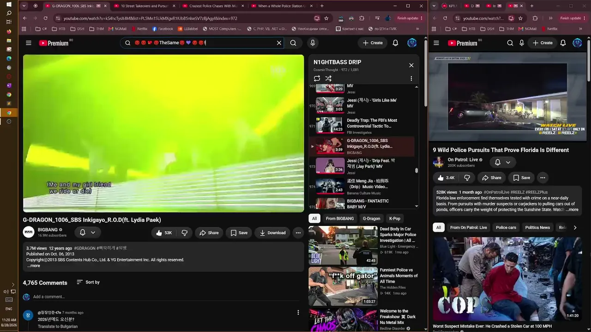The width and height of the screenshot is (591, 332).
Task: Open Meng Jia Drip Music Video in playlist
Action: click(362, 186)
